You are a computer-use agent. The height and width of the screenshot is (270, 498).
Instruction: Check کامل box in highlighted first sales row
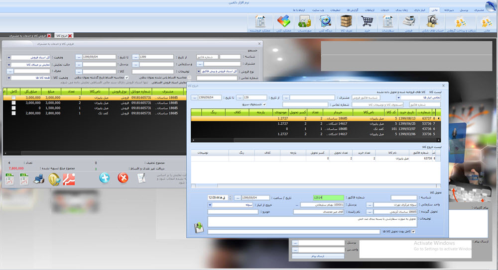[x=13, y=98]
